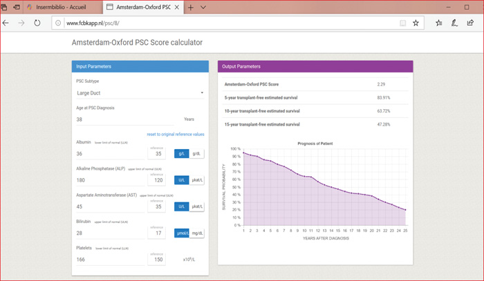
Task: Select g/L unit for Albumin
Action: pyautogui.click(x=181, y=153)
